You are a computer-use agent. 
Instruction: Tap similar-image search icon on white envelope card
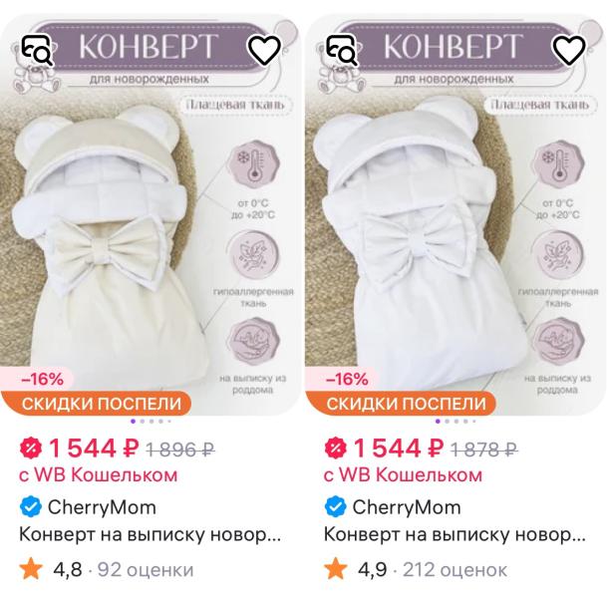pos(342,50)
